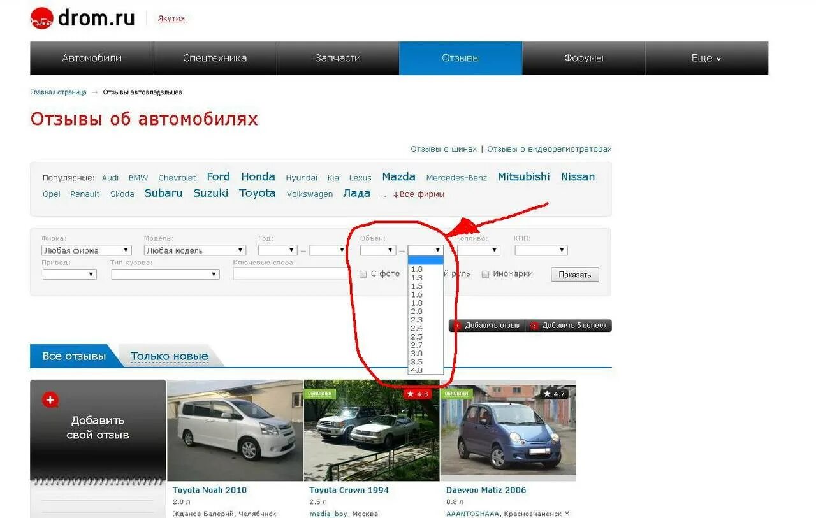
Task: Select the Лада brand link
Action: click(x=356, y=193)
